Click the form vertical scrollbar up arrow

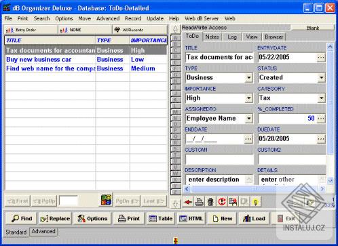[330, 47]
